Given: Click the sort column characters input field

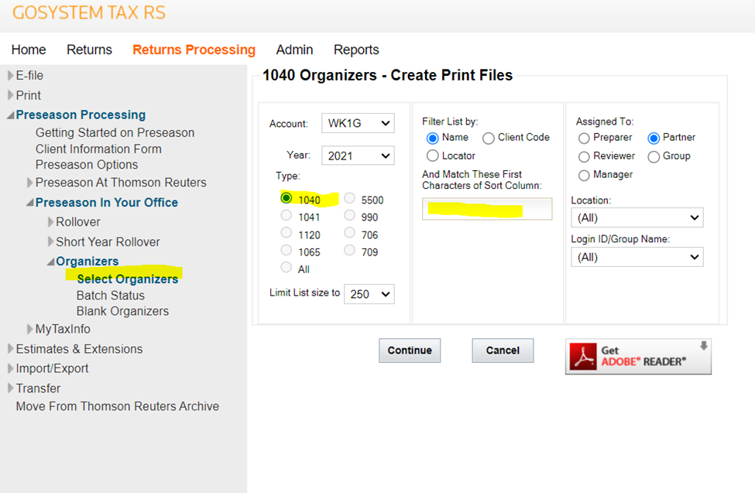Looking at the screenshot, I should [487, 209].
